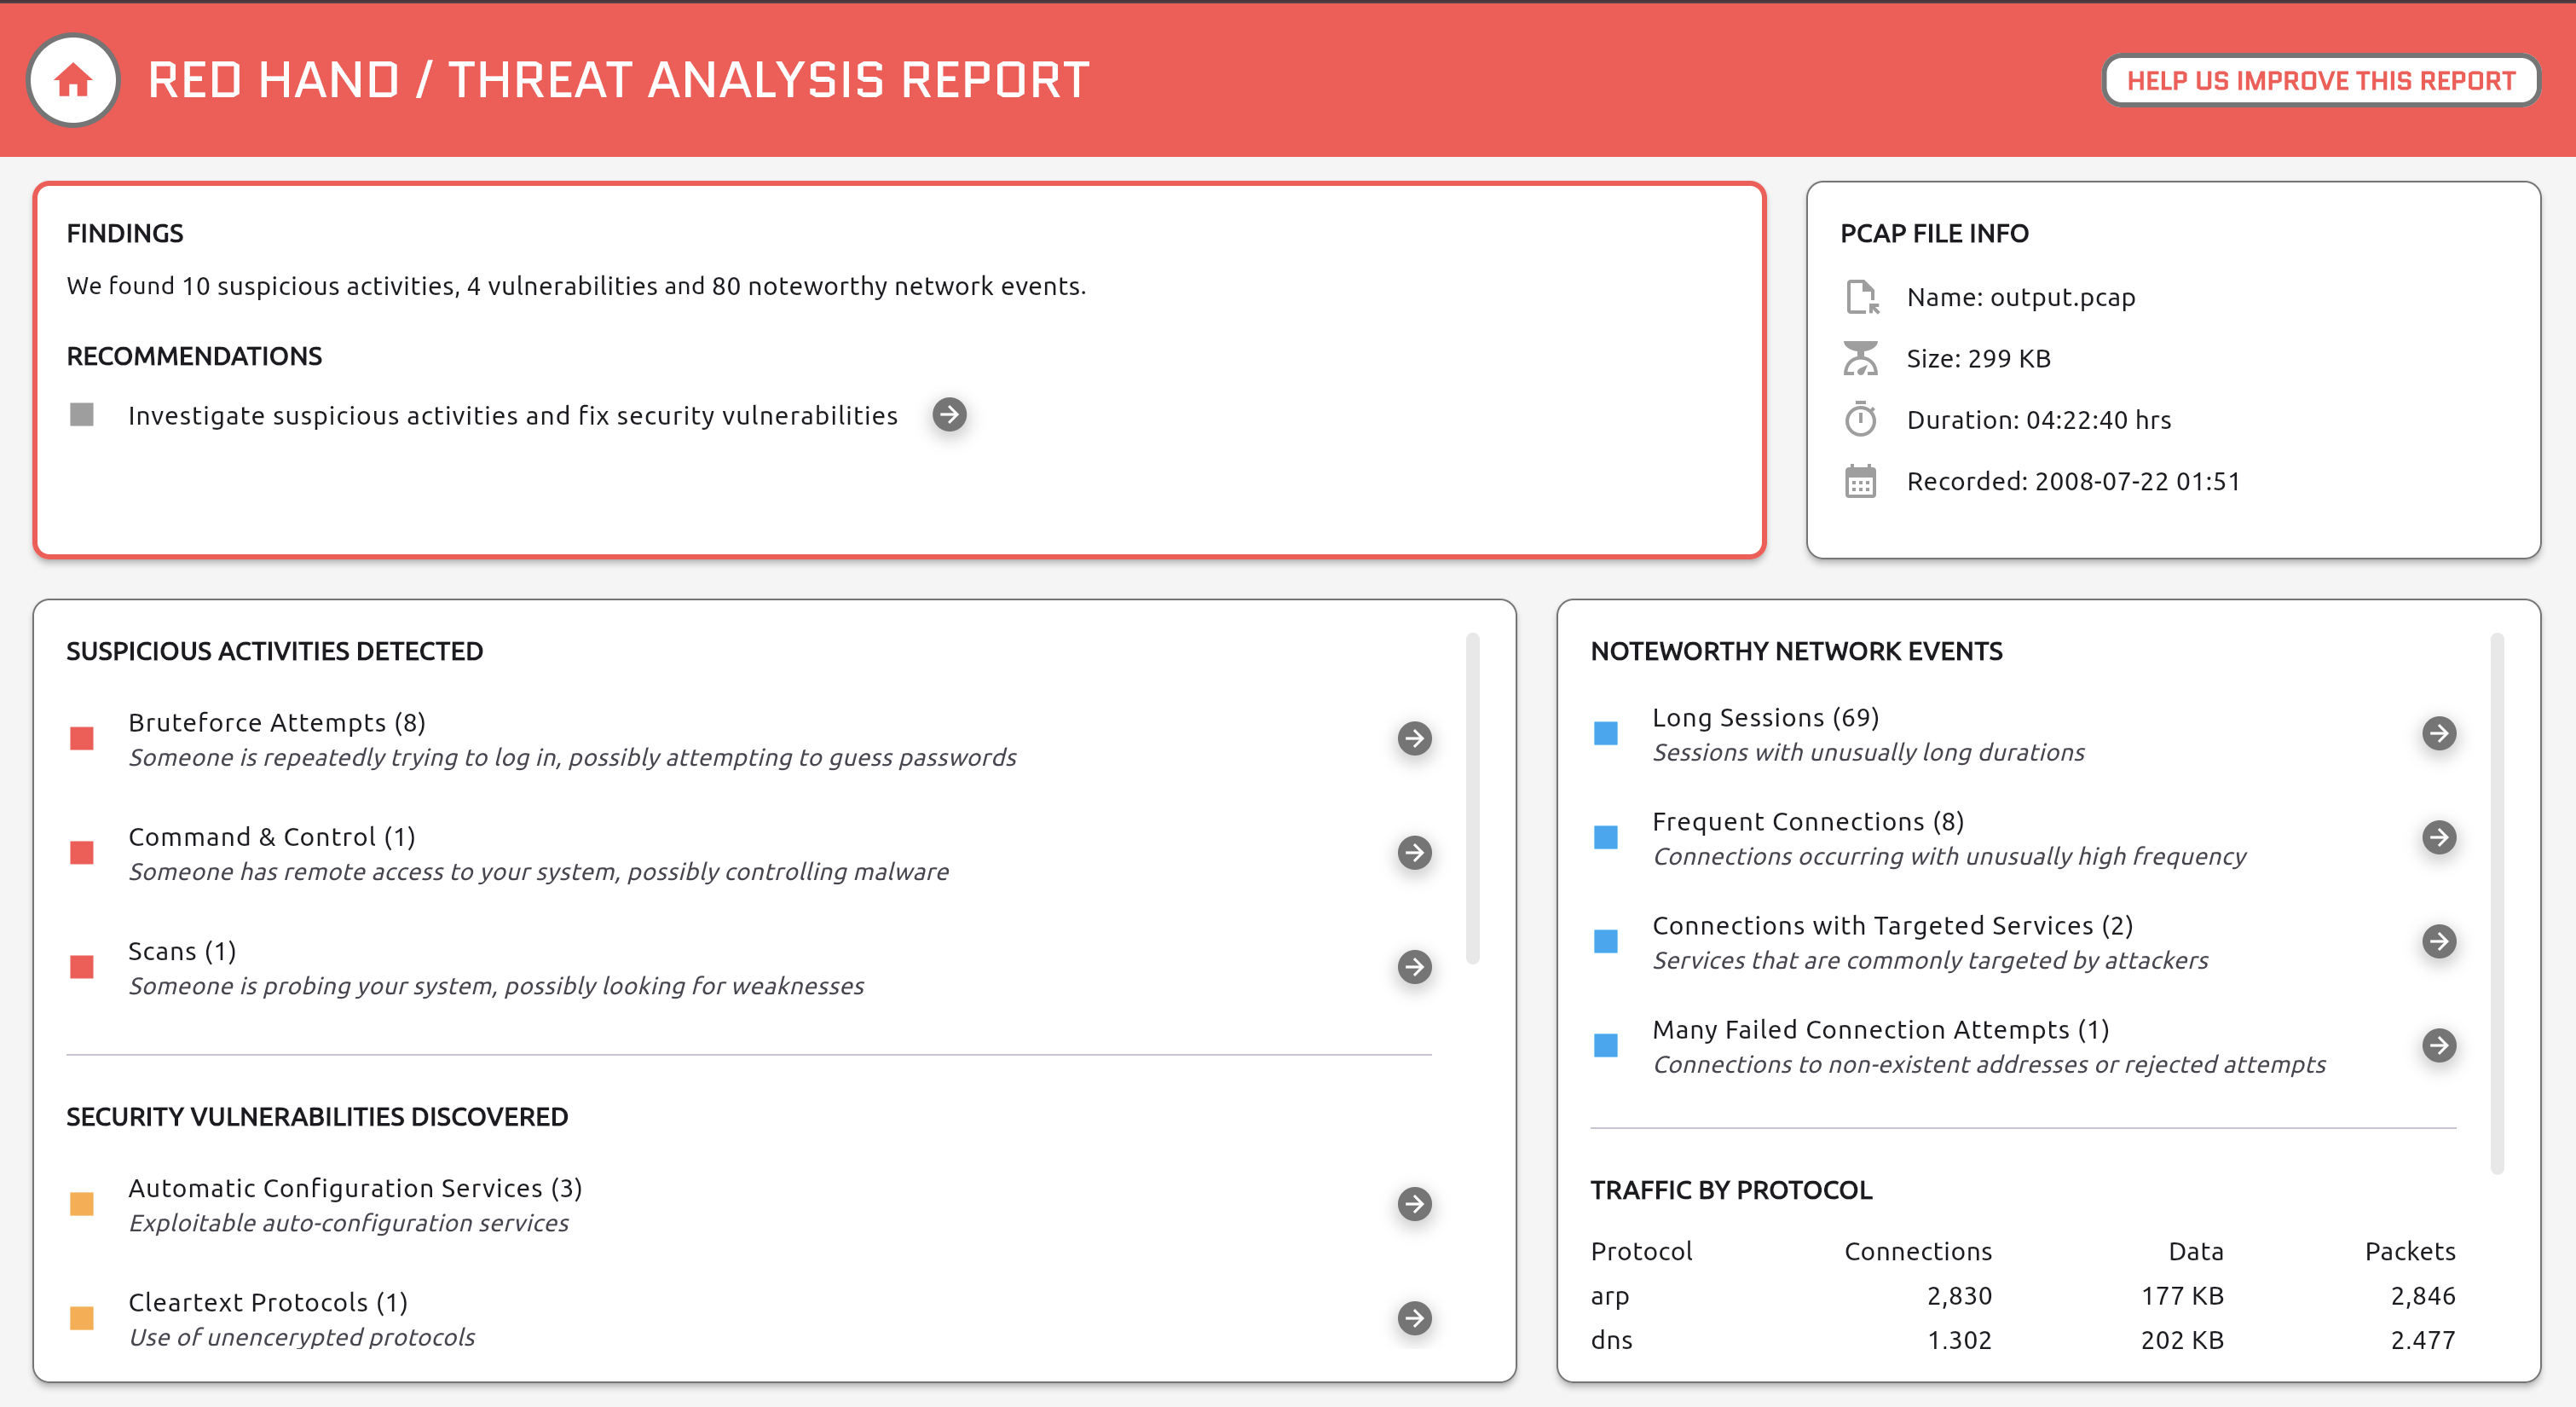Viewport: 2576px width, 1407px height.
Task: Open Automatic Configuration Services details arrow
Action: point(1414,1204)
